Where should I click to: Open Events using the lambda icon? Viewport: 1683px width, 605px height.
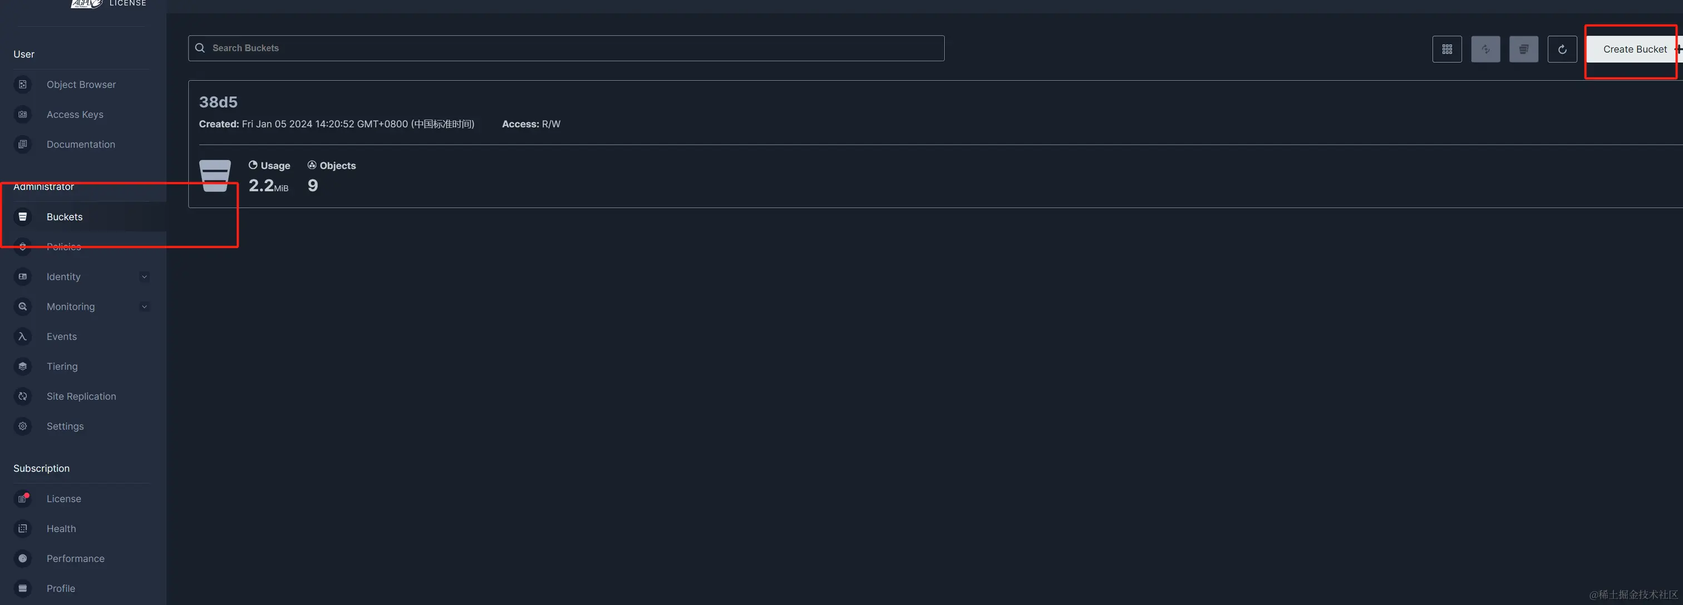click(x=23, y=336)
